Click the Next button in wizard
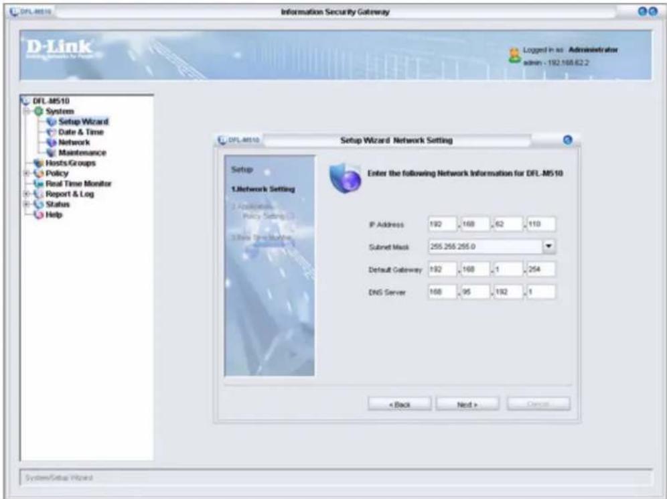Image resolution: width=667 pixels, height=499 pixels. pos(467,404)
